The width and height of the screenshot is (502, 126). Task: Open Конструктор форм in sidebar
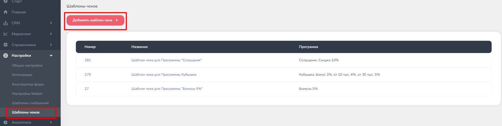pos(28,84)
